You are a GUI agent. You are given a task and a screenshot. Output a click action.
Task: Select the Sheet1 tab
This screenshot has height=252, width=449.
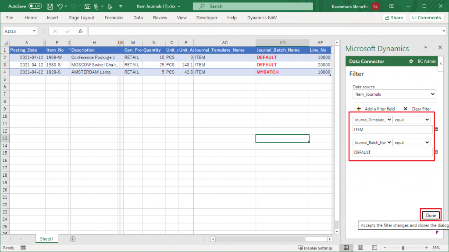tap(46, 239)
